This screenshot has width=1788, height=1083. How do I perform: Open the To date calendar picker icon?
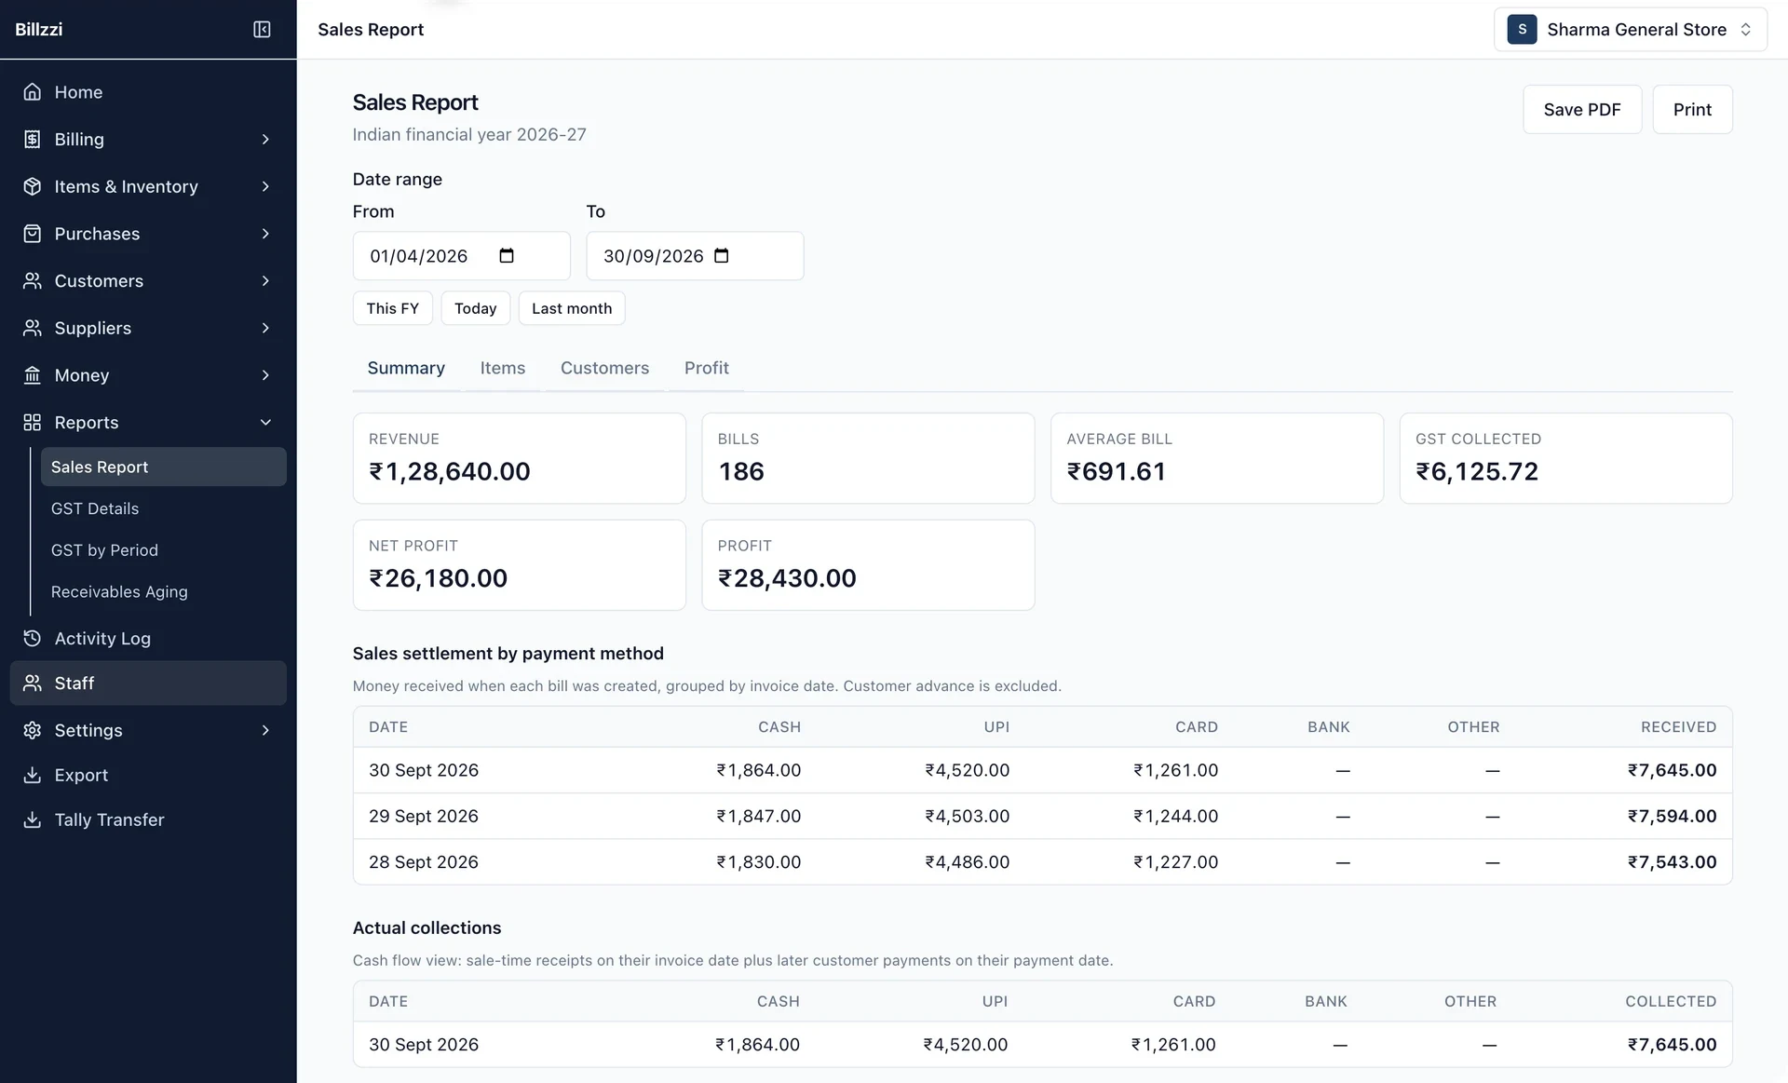(722, 256)
